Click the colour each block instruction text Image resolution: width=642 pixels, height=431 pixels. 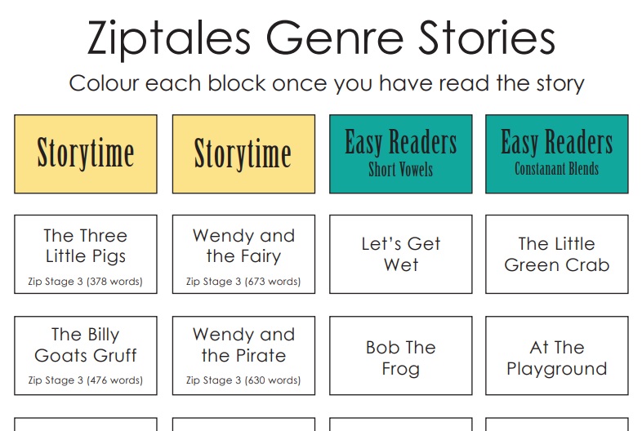tap(327, 83)
